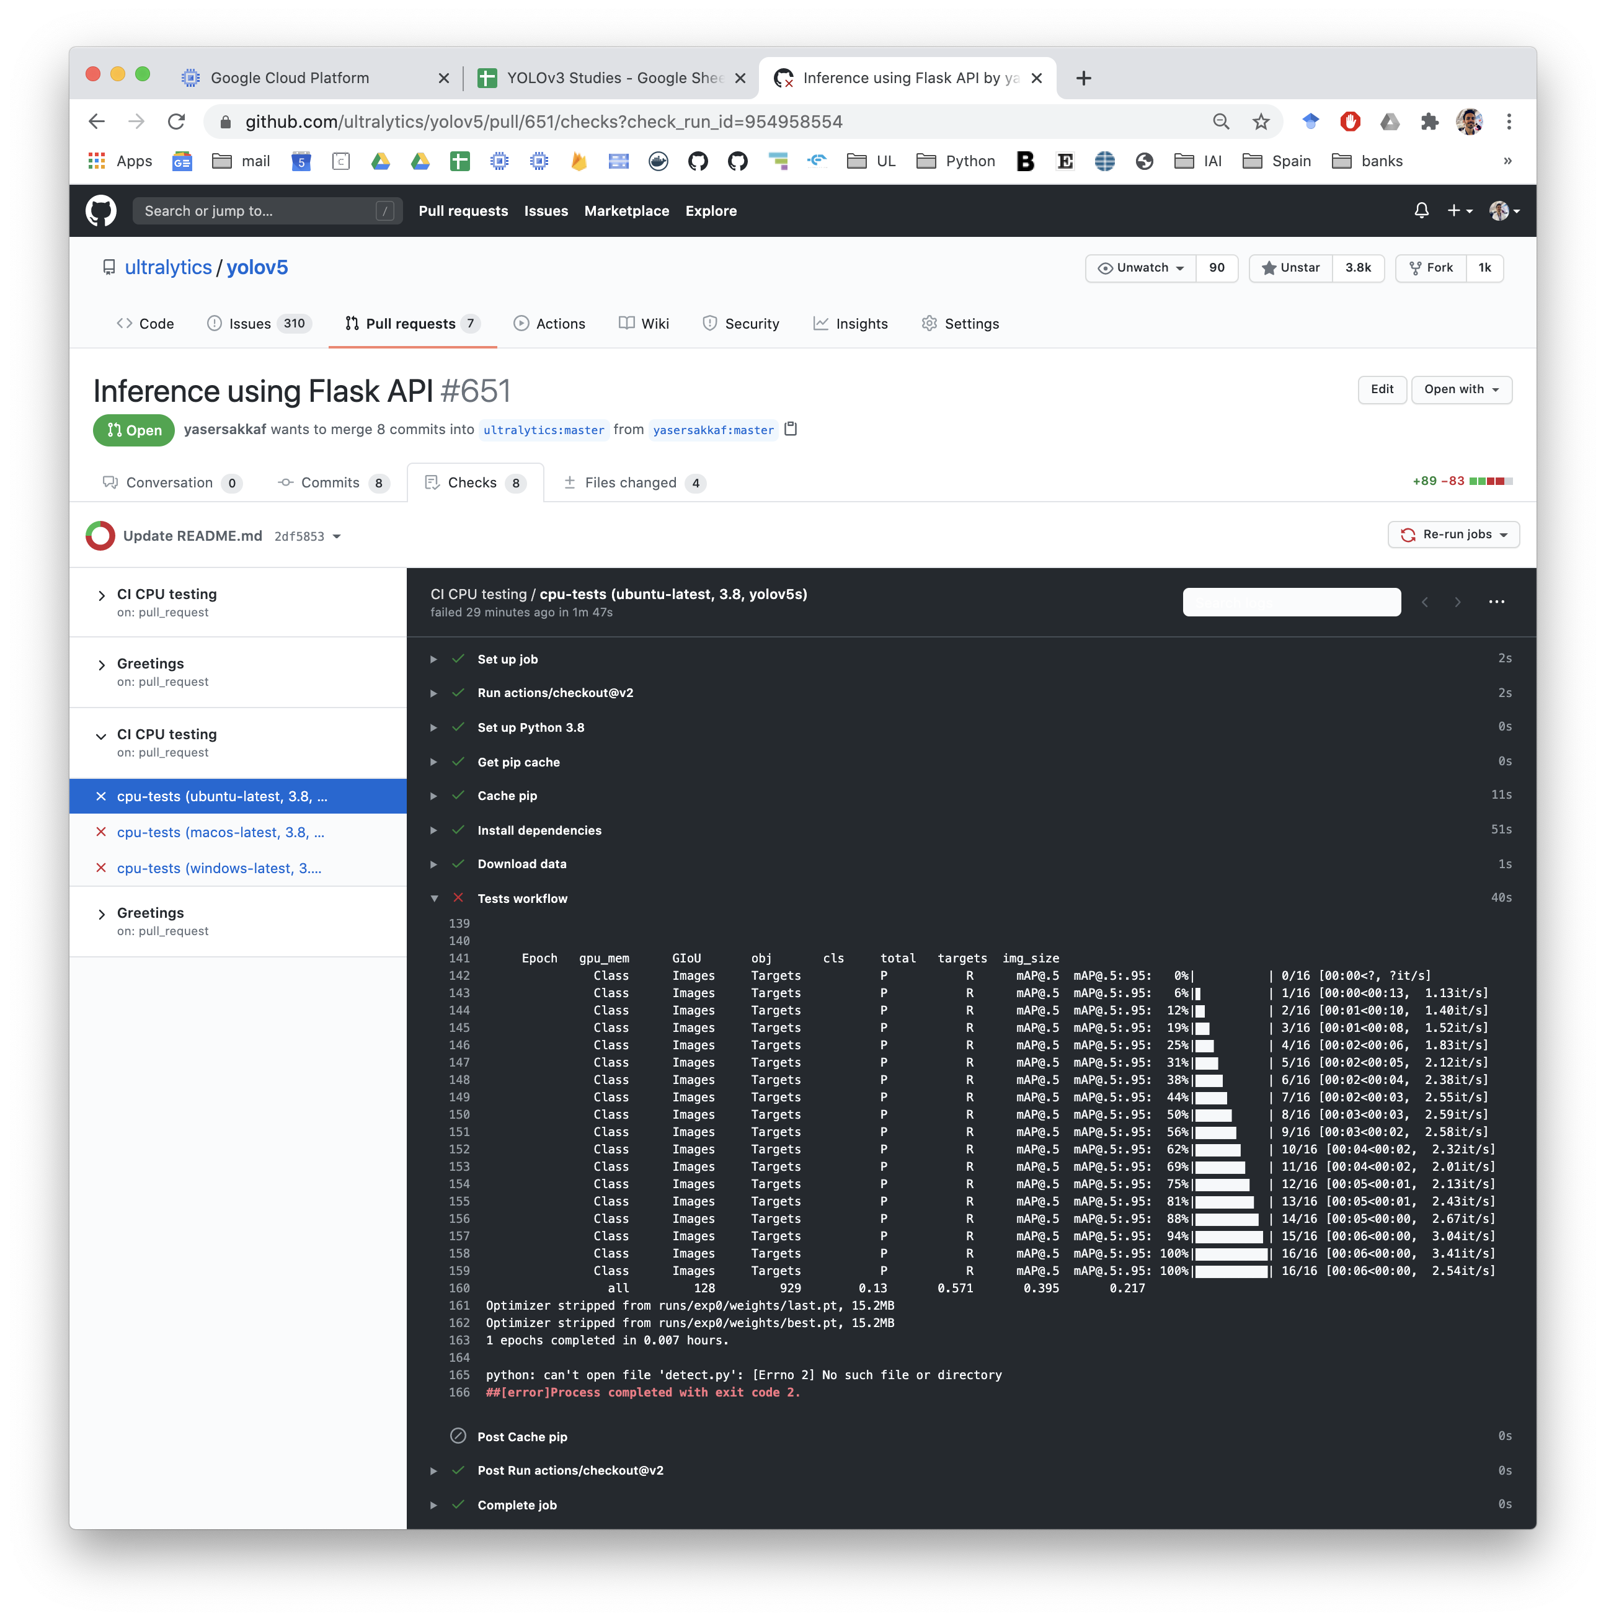Click the profile avatar in the GitHub header

point(1500,211)
